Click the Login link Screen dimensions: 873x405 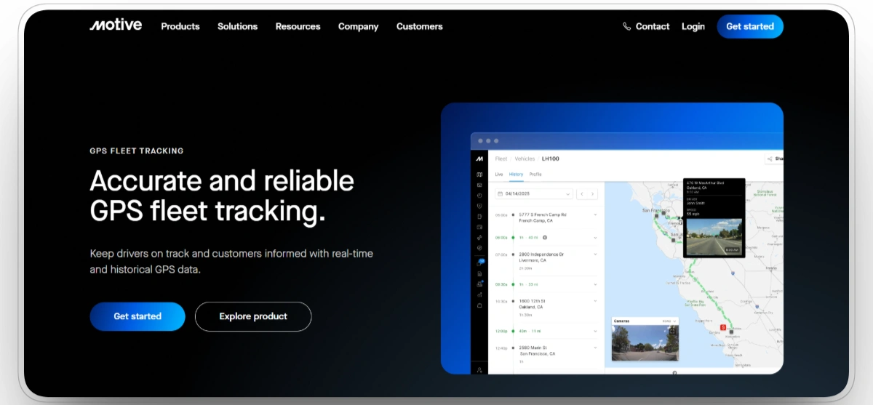tap(693, 26)
